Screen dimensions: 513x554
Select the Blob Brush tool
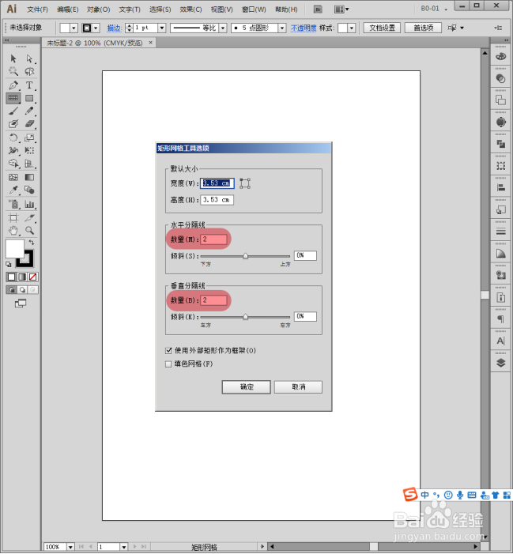[13, 123]
